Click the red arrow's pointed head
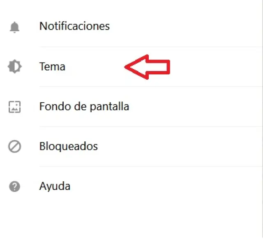Screen dimensions: 263x247 coord(136,67)
